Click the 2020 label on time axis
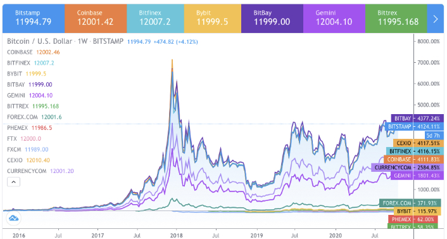The width and height of the screenshot is (447, 239). coord(336,236)
